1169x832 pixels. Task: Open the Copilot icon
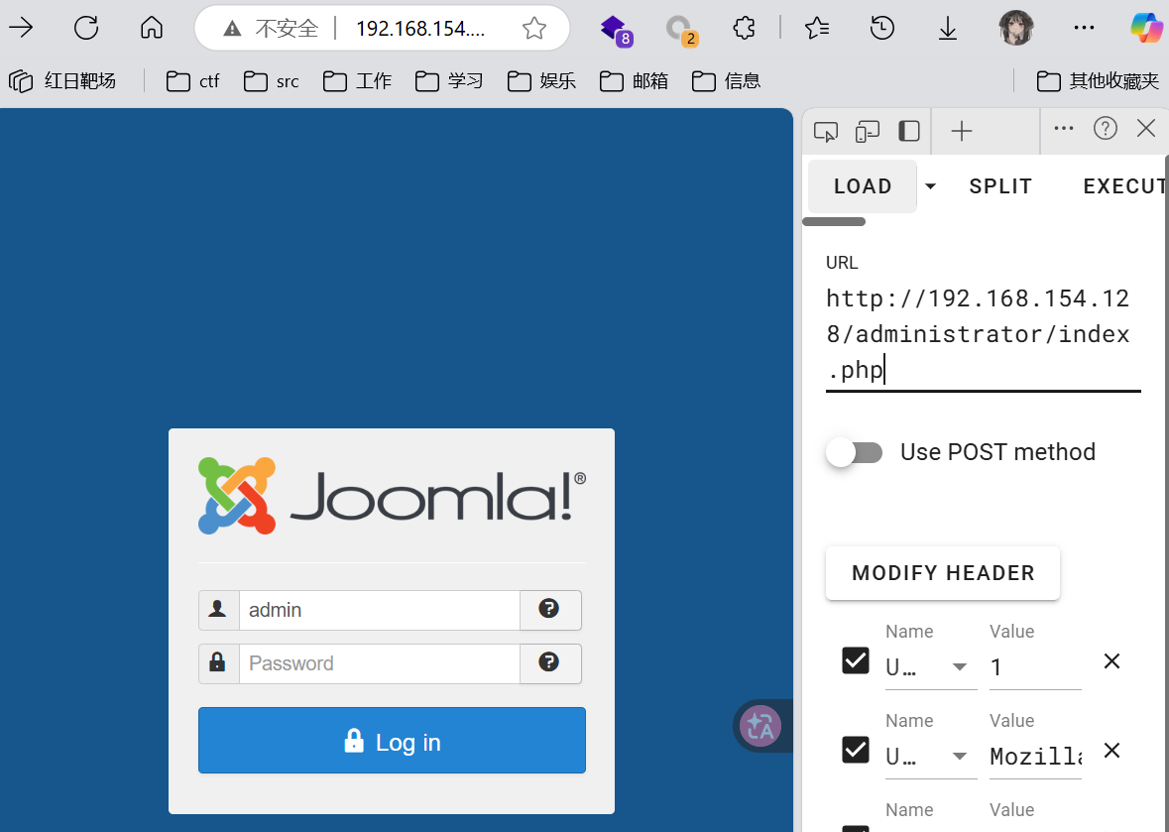tap(1146, 29)
